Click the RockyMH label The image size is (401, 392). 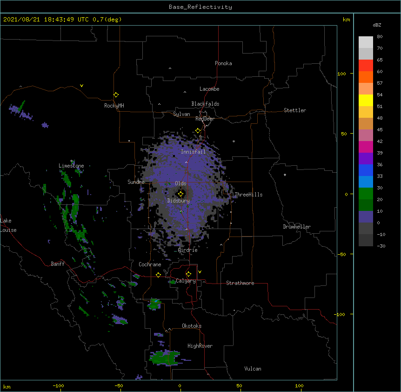tap(114, 106)
